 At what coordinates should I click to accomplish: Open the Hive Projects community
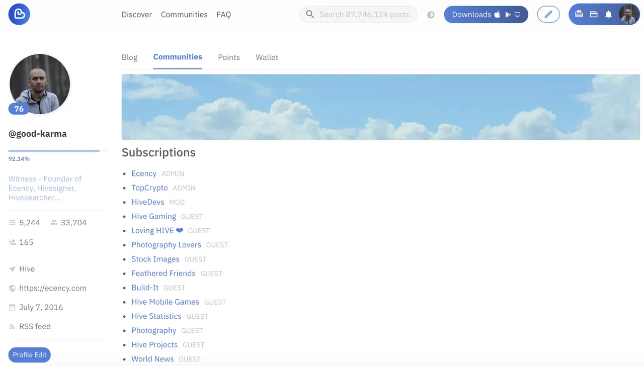(x=154, y=344)
